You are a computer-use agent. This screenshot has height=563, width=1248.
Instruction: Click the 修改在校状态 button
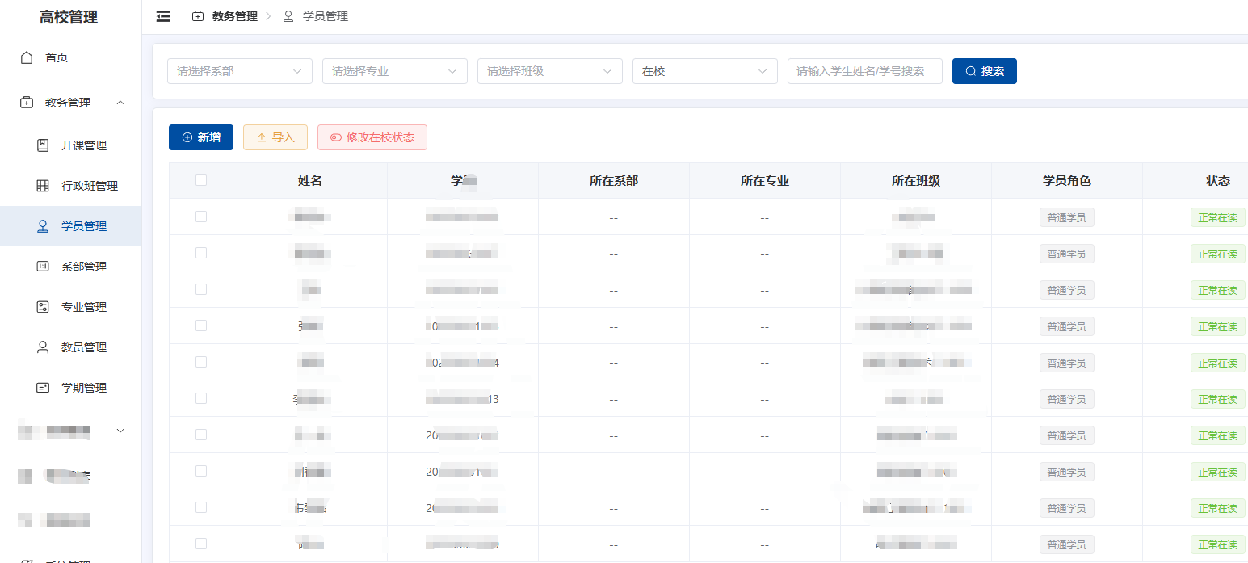click(x=372, y=137)
